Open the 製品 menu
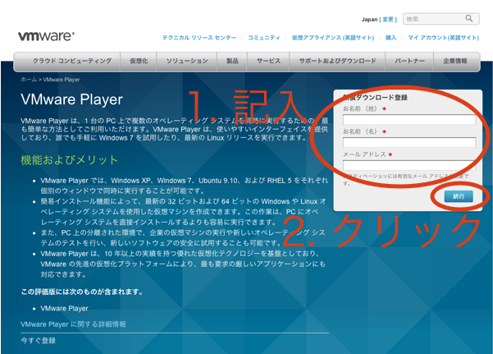 (232, 61)
